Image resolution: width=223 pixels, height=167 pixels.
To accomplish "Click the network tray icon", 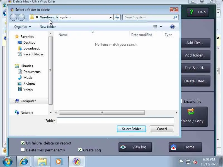I will [x=188, y=162].
